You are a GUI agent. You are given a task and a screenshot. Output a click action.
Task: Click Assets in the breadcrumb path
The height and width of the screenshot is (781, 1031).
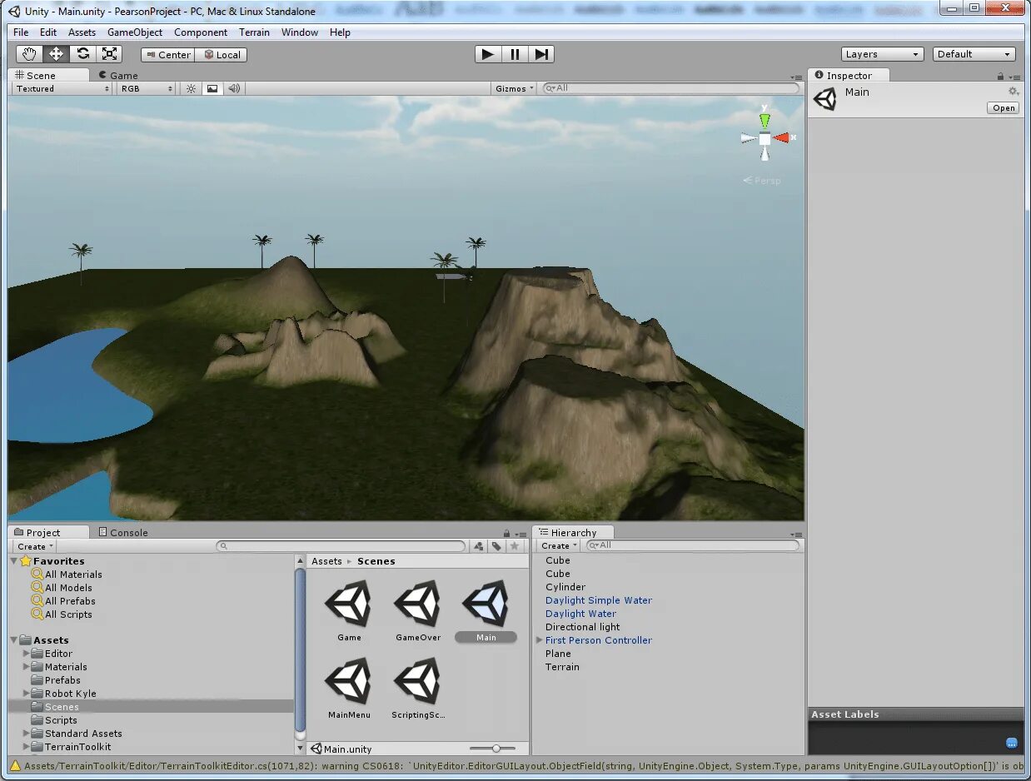326,561
